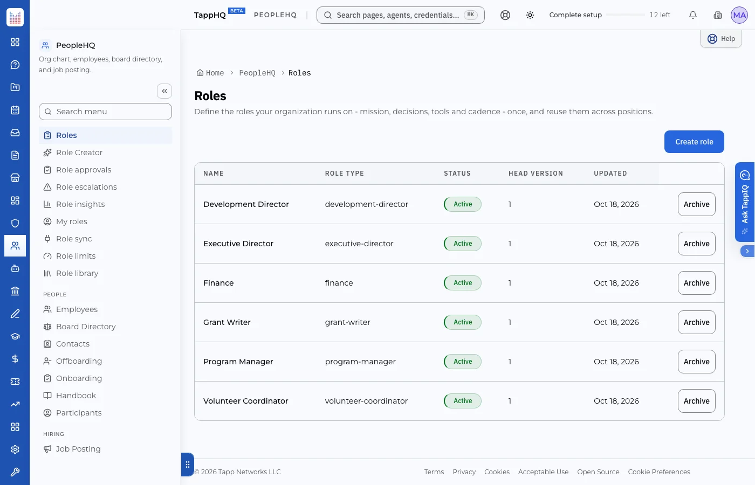Open the shield security icon in left rail

[15, 223]
